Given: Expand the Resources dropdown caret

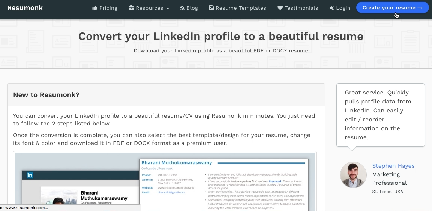Looking at the screenshot, I should (168, 9).
